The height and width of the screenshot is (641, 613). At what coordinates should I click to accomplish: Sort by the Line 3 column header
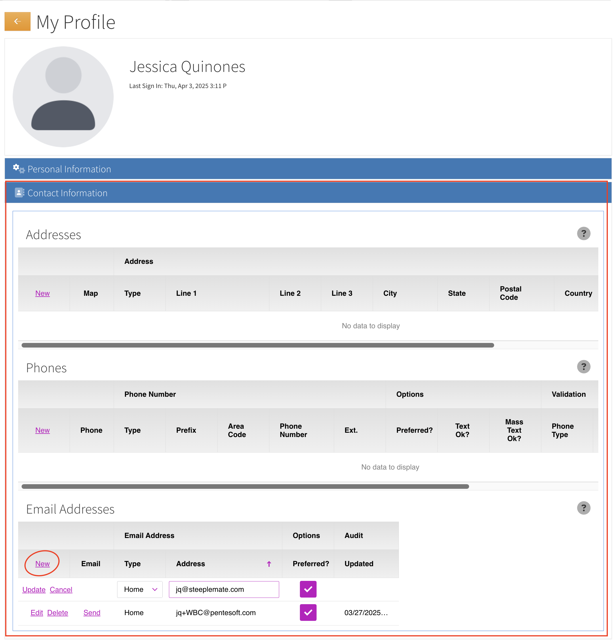(347, 293)
